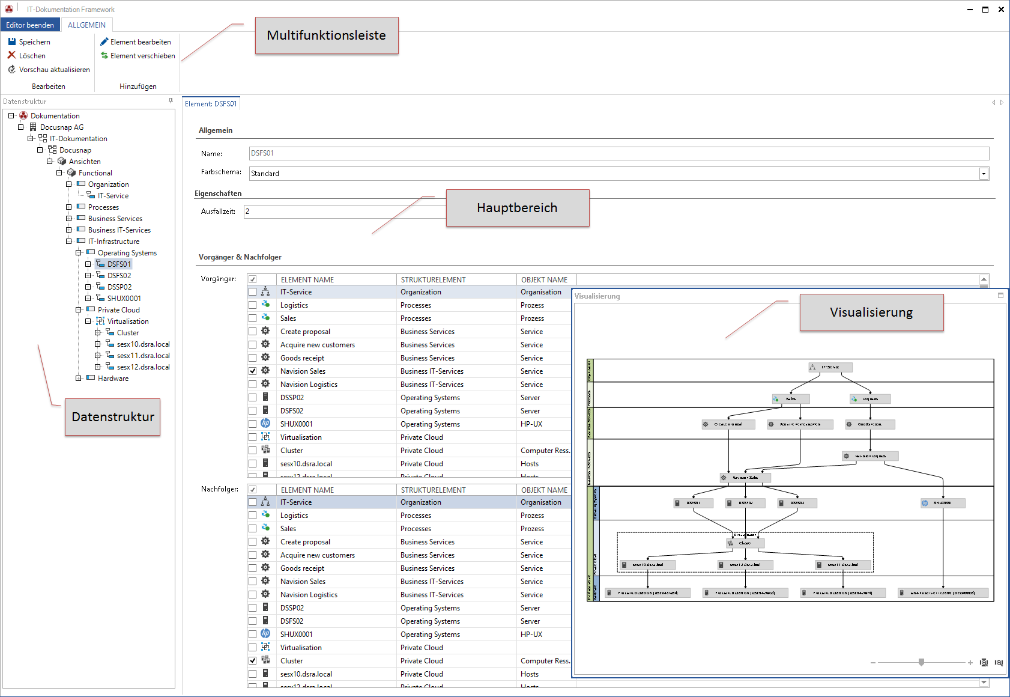Click STRUKTURELEMENT column header in Nachfolger
This screenshot has height=697, width=1010.
click(x=456, y=490)
